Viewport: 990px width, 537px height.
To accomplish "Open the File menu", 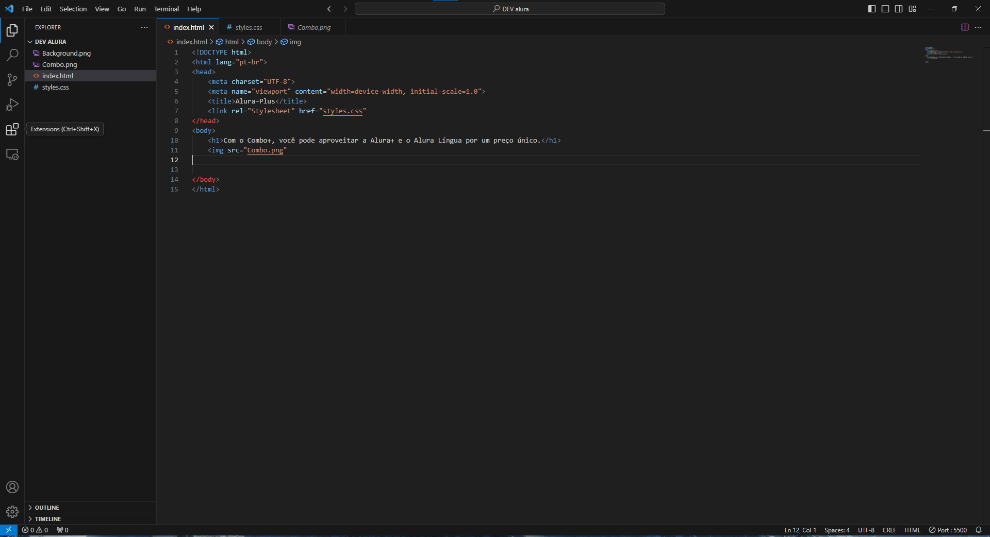I will (27, 9).
